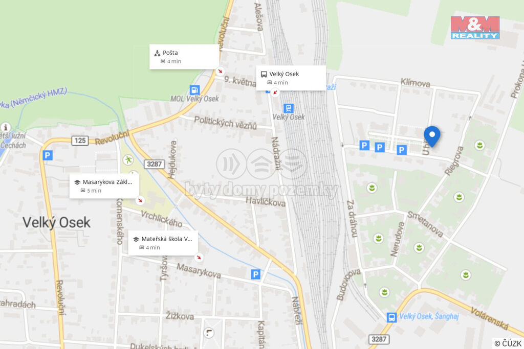Open the Velký Osek transit info card
The height and width of the screenshot is (349, 524).
pos(291,78)
